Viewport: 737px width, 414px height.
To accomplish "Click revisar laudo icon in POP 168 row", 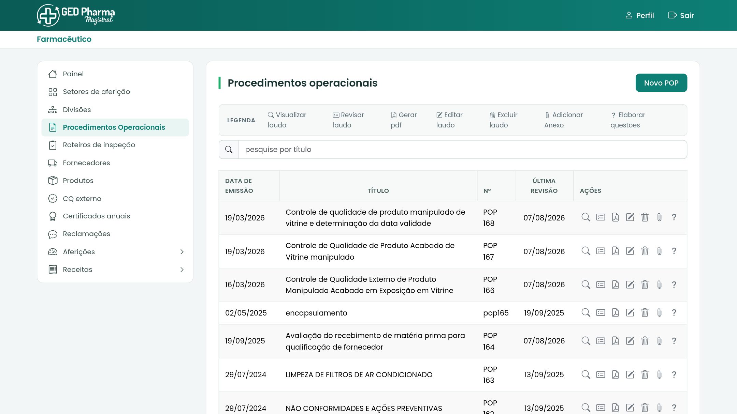I will (x=601, y=217).
